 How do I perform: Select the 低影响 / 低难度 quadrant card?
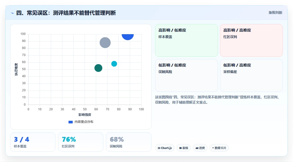click(x=187, y=75)
